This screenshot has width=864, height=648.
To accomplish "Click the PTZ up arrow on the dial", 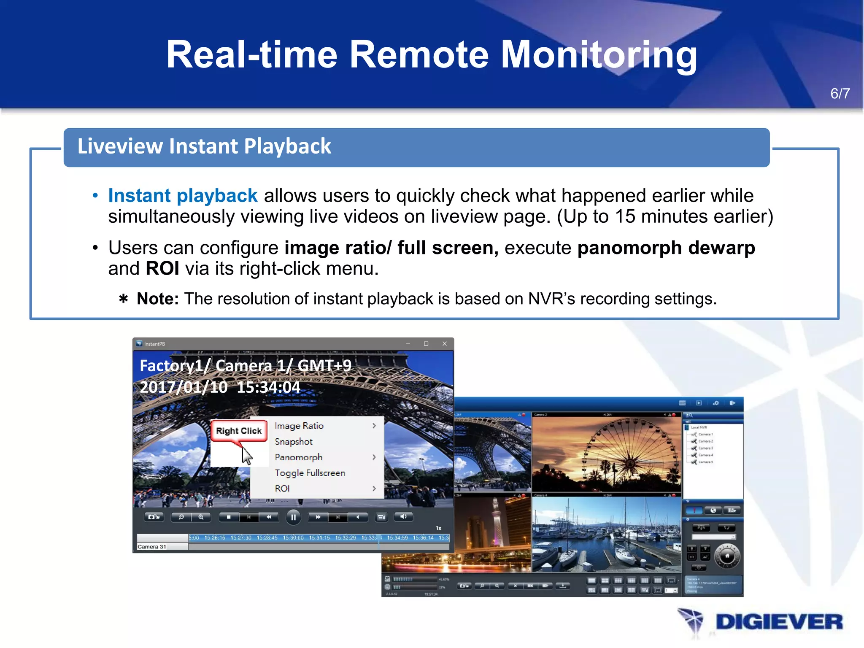I will coord(727,547).
